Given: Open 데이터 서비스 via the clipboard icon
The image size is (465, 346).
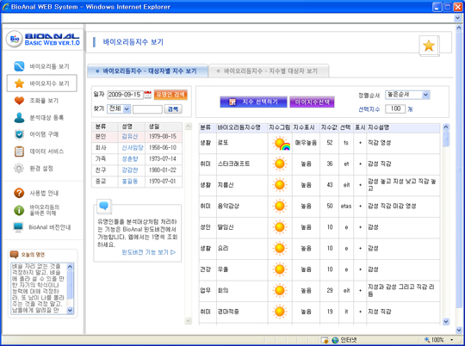Looking at the screenshot, I should click(19, 151).
